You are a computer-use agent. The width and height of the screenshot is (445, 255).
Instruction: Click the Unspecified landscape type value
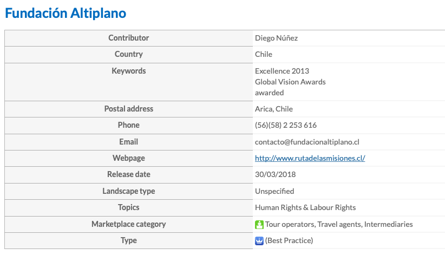click(274, 191)
